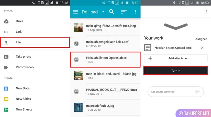211x117 pixels.
Task: Tap the battery icon in 18:48 status bar
Action: pyautogui.click(x=57, y=3)
